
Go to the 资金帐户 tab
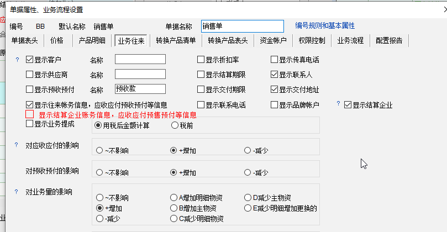click(274, 40)
